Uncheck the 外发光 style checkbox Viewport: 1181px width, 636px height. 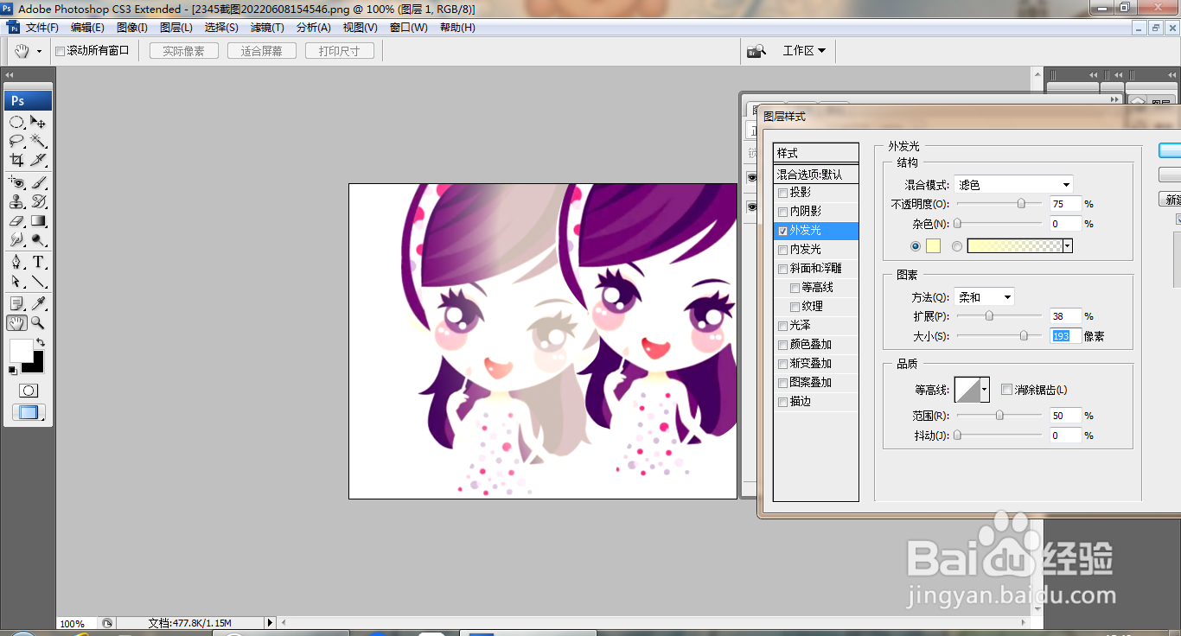[782, 231]
